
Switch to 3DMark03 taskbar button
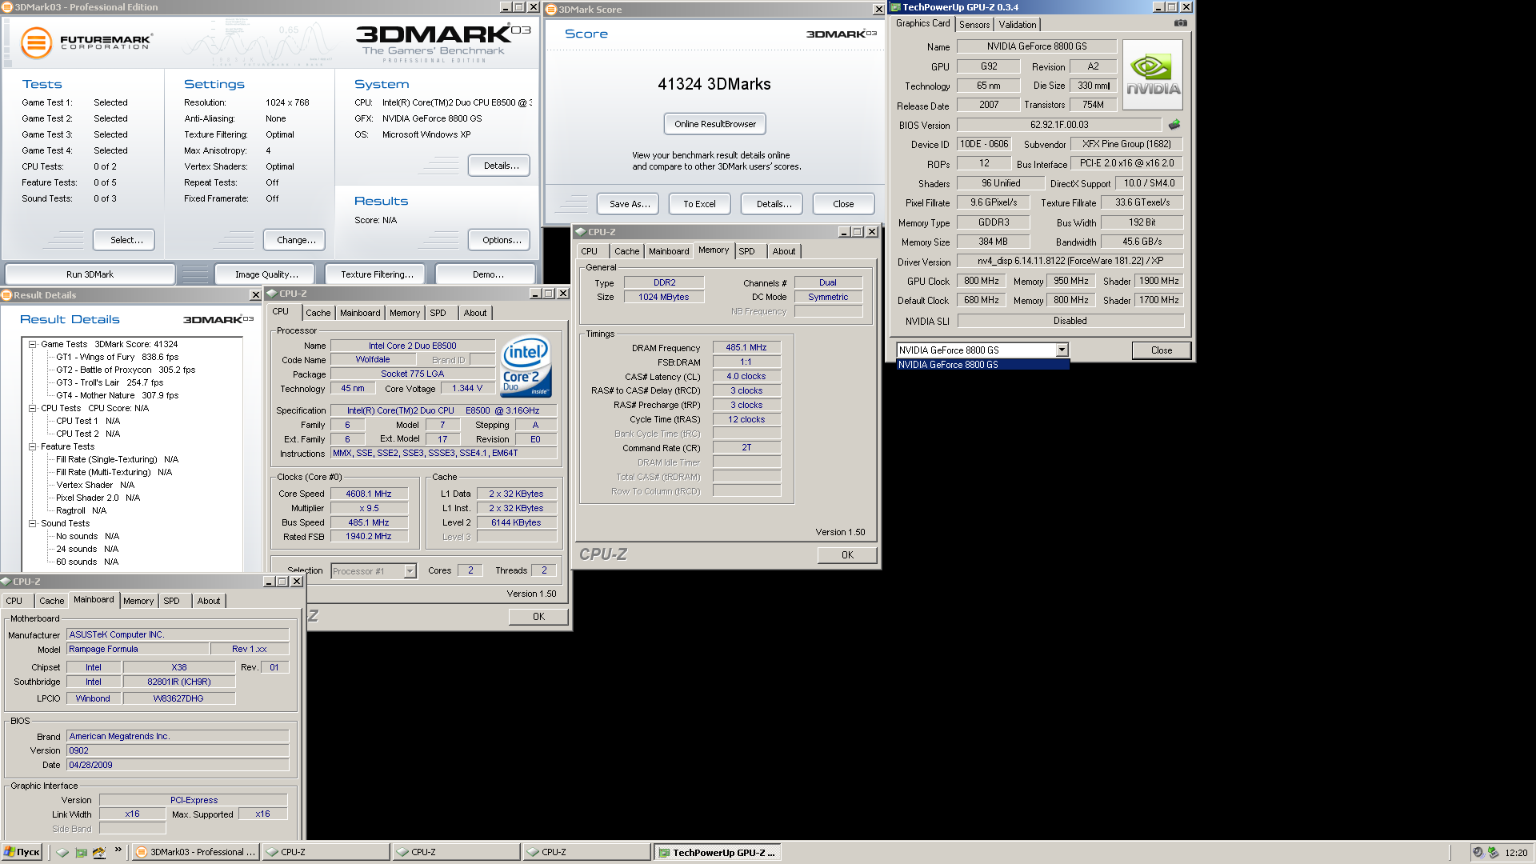(x=195, y=852)
